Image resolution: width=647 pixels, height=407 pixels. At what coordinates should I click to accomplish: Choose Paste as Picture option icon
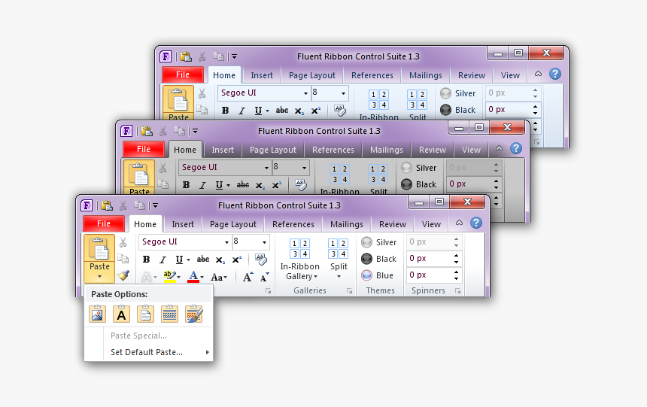[97, 314]
